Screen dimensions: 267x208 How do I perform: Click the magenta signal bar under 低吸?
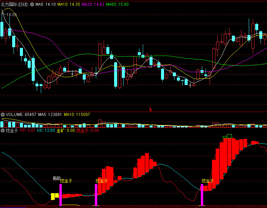click(x=61, y=195)
